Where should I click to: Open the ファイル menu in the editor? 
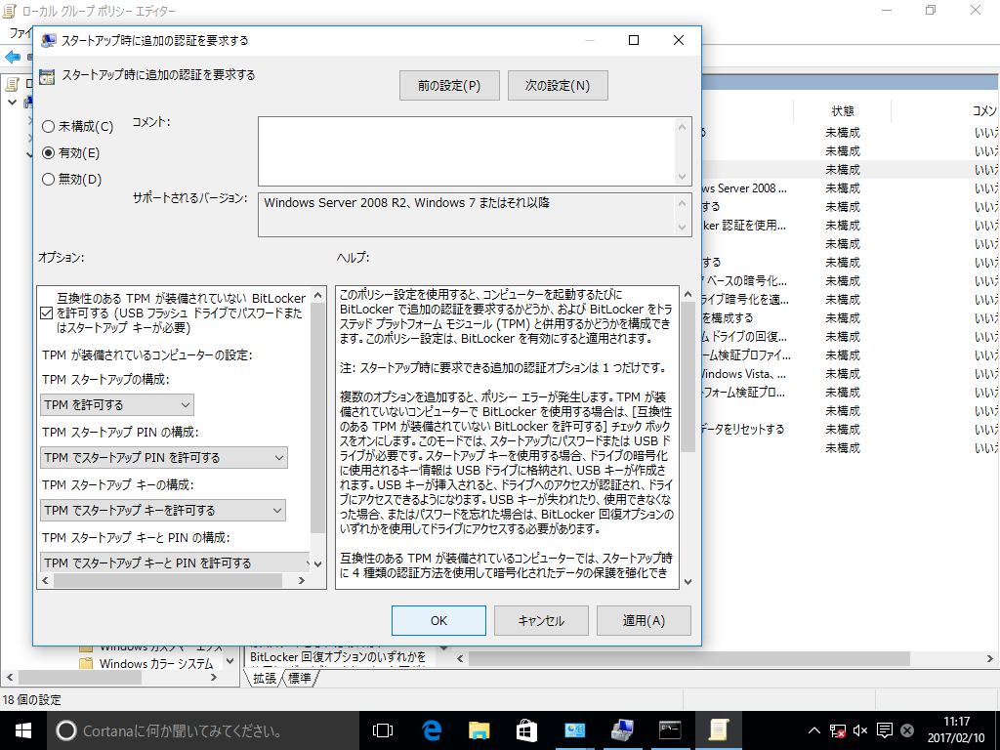click(20, 32)
